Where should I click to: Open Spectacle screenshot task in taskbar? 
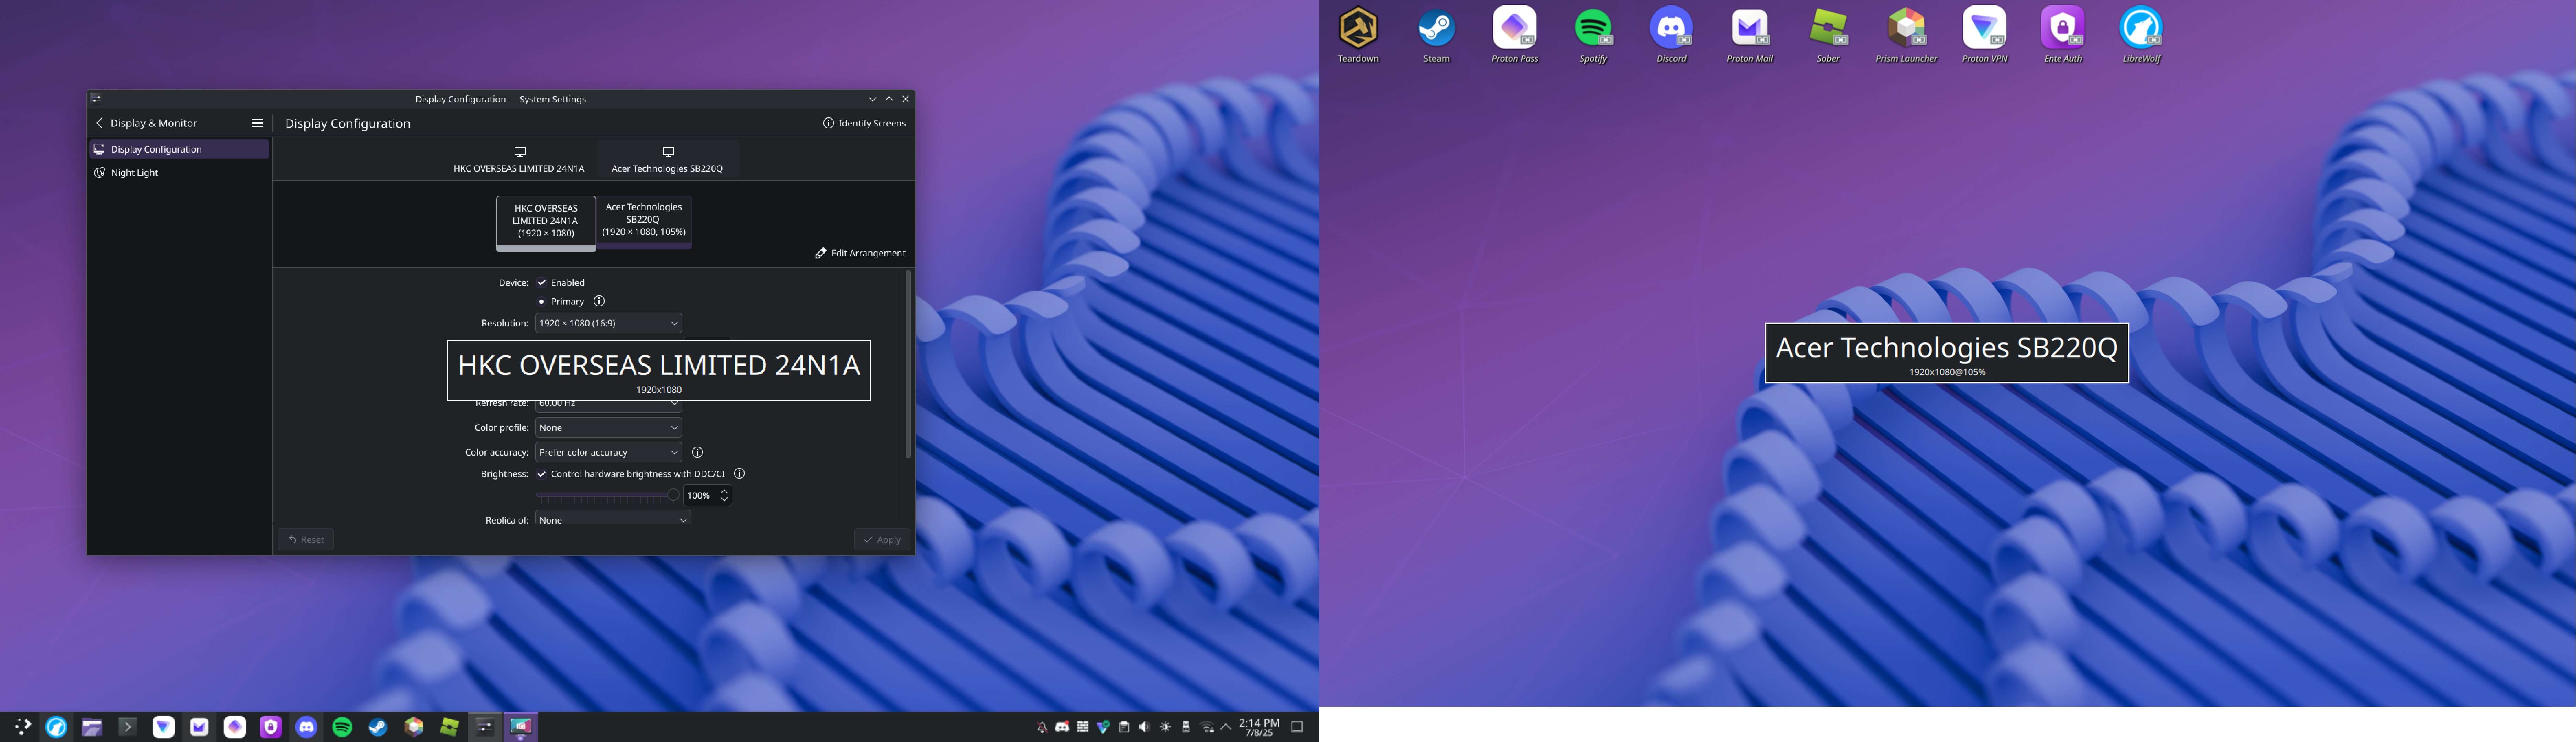521,727
